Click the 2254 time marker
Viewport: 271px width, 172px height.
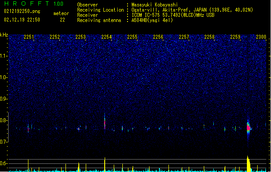pyautogui.click(x=106, y=37)
